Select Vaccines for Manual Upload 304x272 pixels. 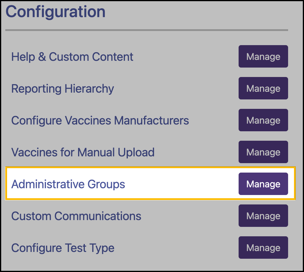82,152
